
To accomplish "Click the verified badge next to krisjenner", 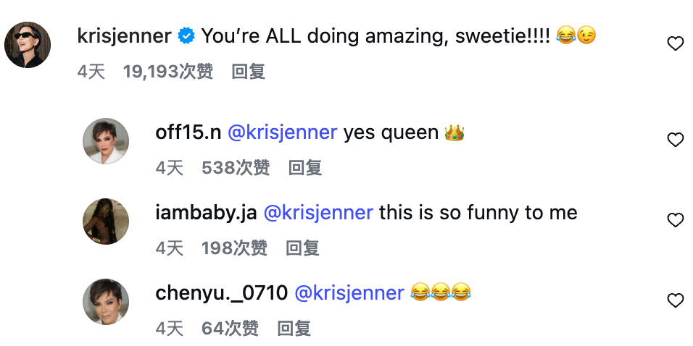I will pos(186,35).
